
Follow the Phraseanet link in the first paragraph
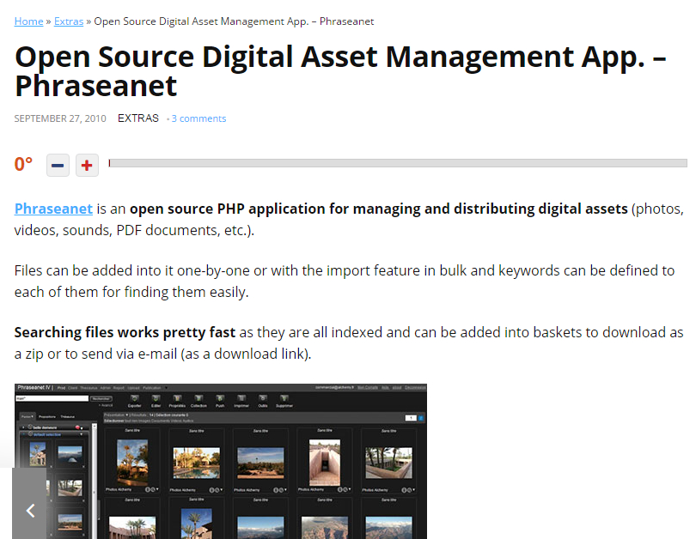(x=53, y=209)
